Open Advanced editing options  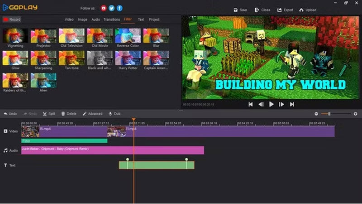pos(93,114)
